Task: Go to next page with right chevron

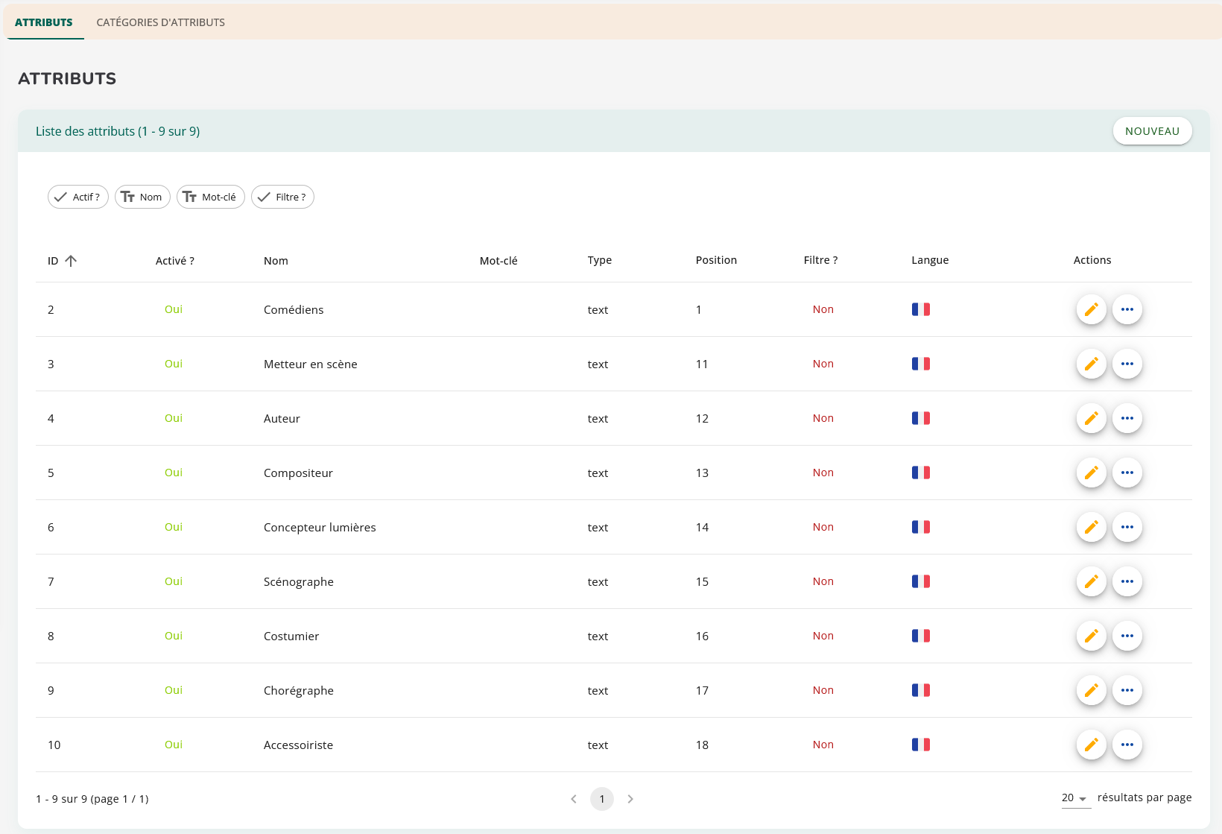Action: 630,799
